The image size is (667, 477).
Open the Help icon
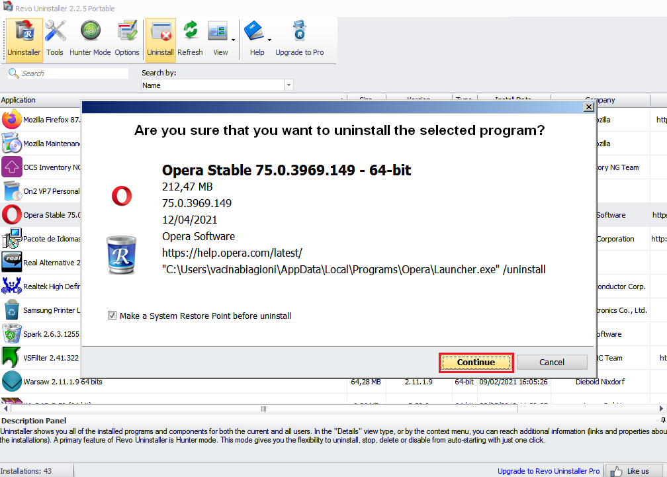click(x=257, y=40)
